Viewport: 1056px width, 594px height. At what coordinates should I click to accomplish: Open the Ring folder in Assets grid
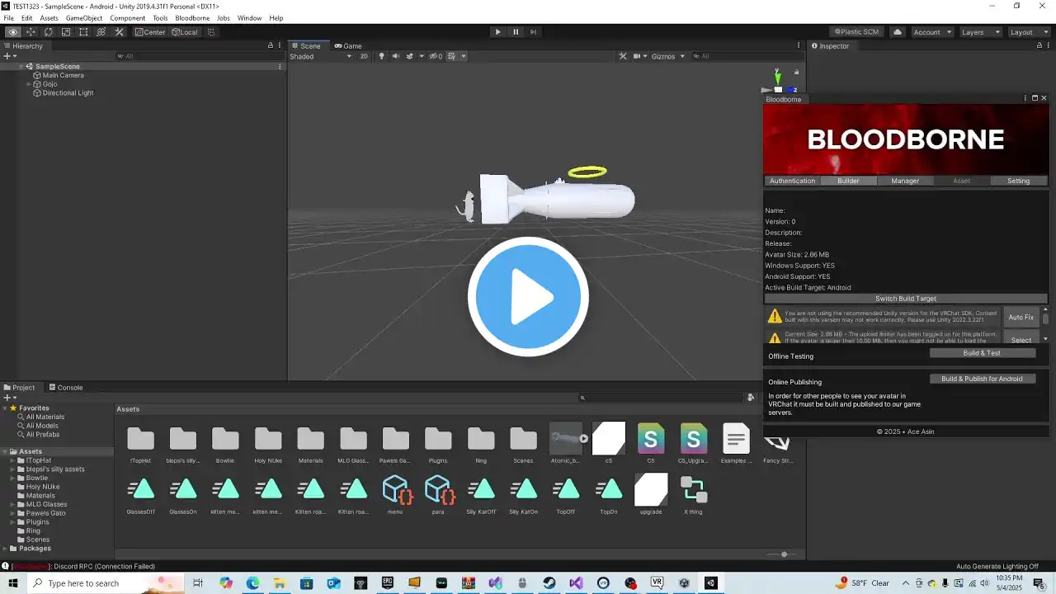[x=481, y=444]
